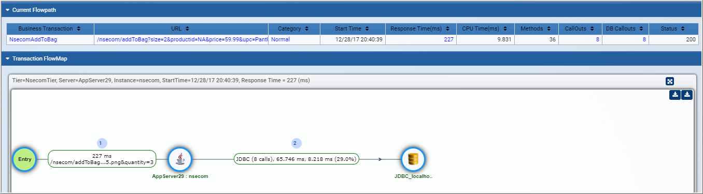Collapse the Current Flowpath section triangle
This screenshot has height=194, width=703.
7,10
